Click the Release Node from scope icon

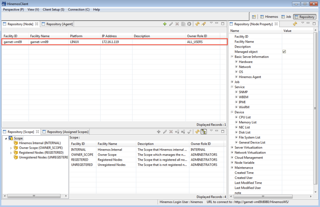183,132
